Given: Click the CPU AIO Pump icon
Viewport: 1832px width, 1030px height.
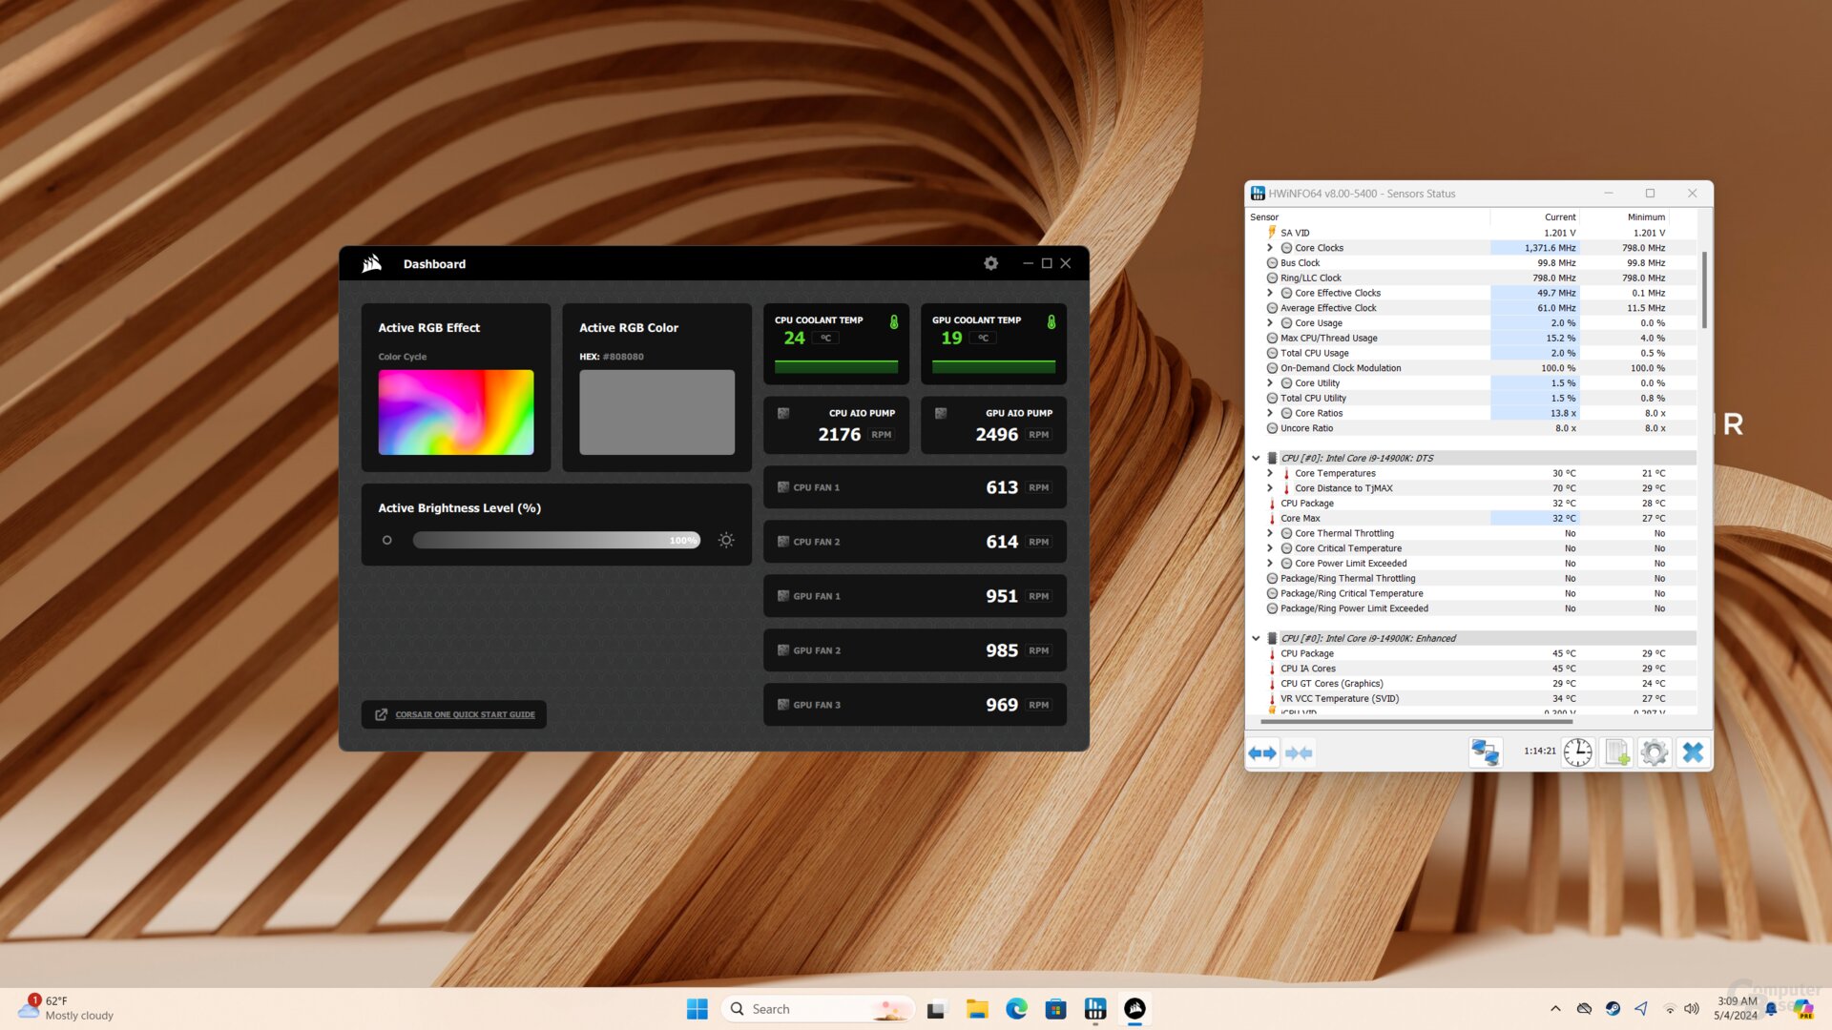Looking at the screenshot, I should pyautogui.click(x=783, y=413).
